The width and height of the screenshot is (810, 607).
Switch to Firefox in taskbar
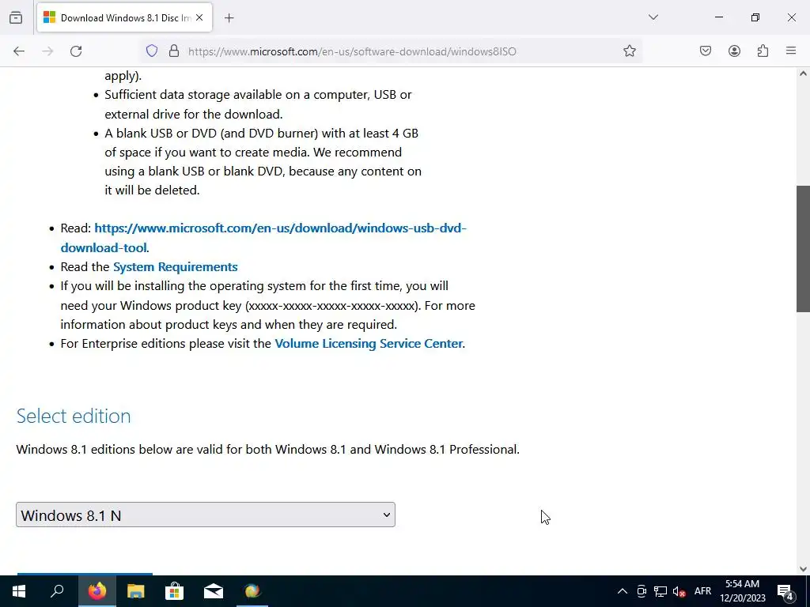[x=97, y=591]
